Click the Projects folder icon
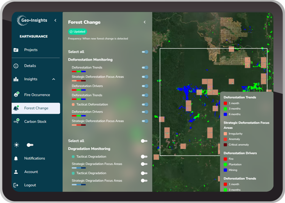 pos(16,50)
